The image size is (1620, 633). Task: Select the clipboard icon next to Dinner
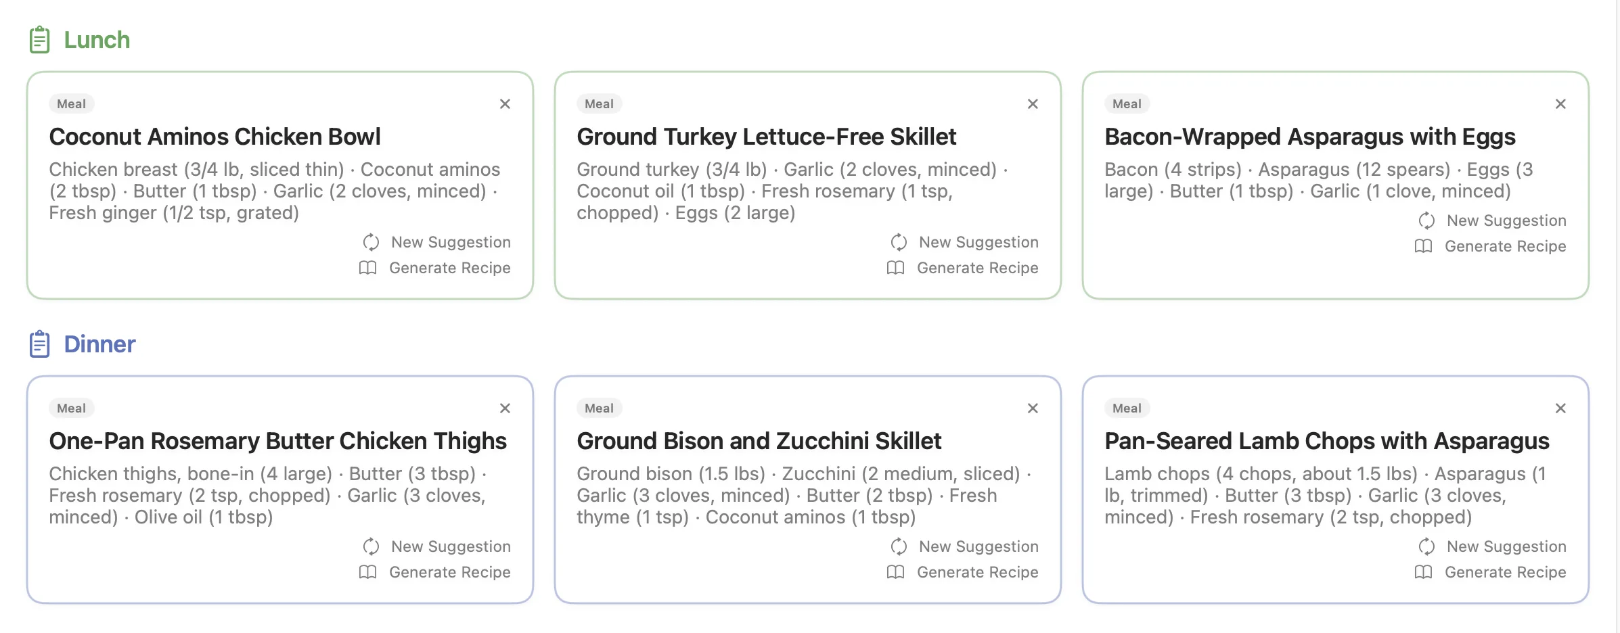click(x=39, y=343)
